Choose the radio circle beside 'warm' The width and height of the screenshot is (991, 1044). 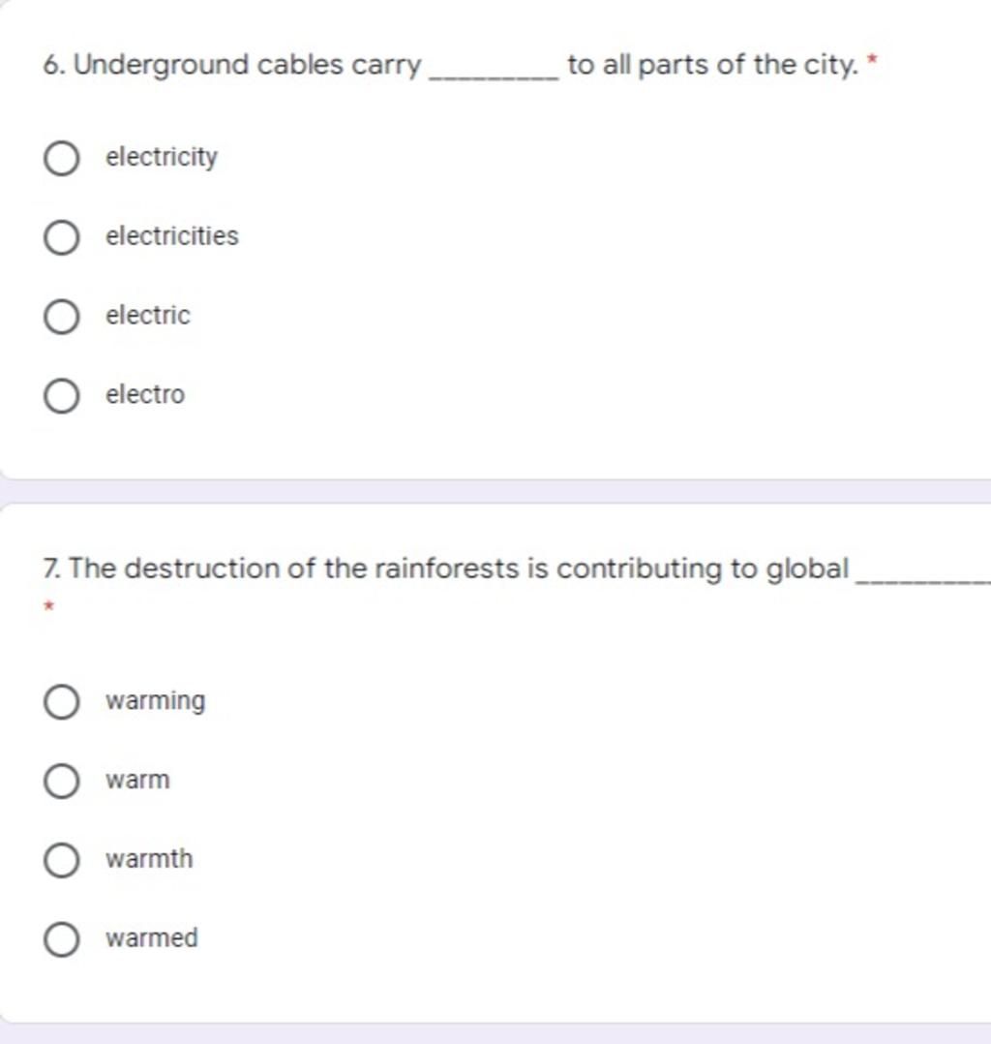click(61, 781)
